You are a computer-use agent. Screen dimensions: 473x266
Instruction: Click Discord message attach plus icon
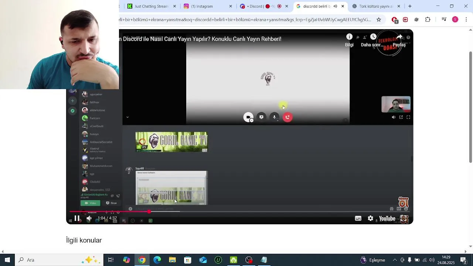(130, 209)
